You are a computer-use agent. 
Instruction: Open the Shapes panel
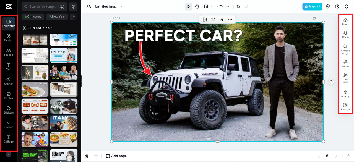pos(9,81)
